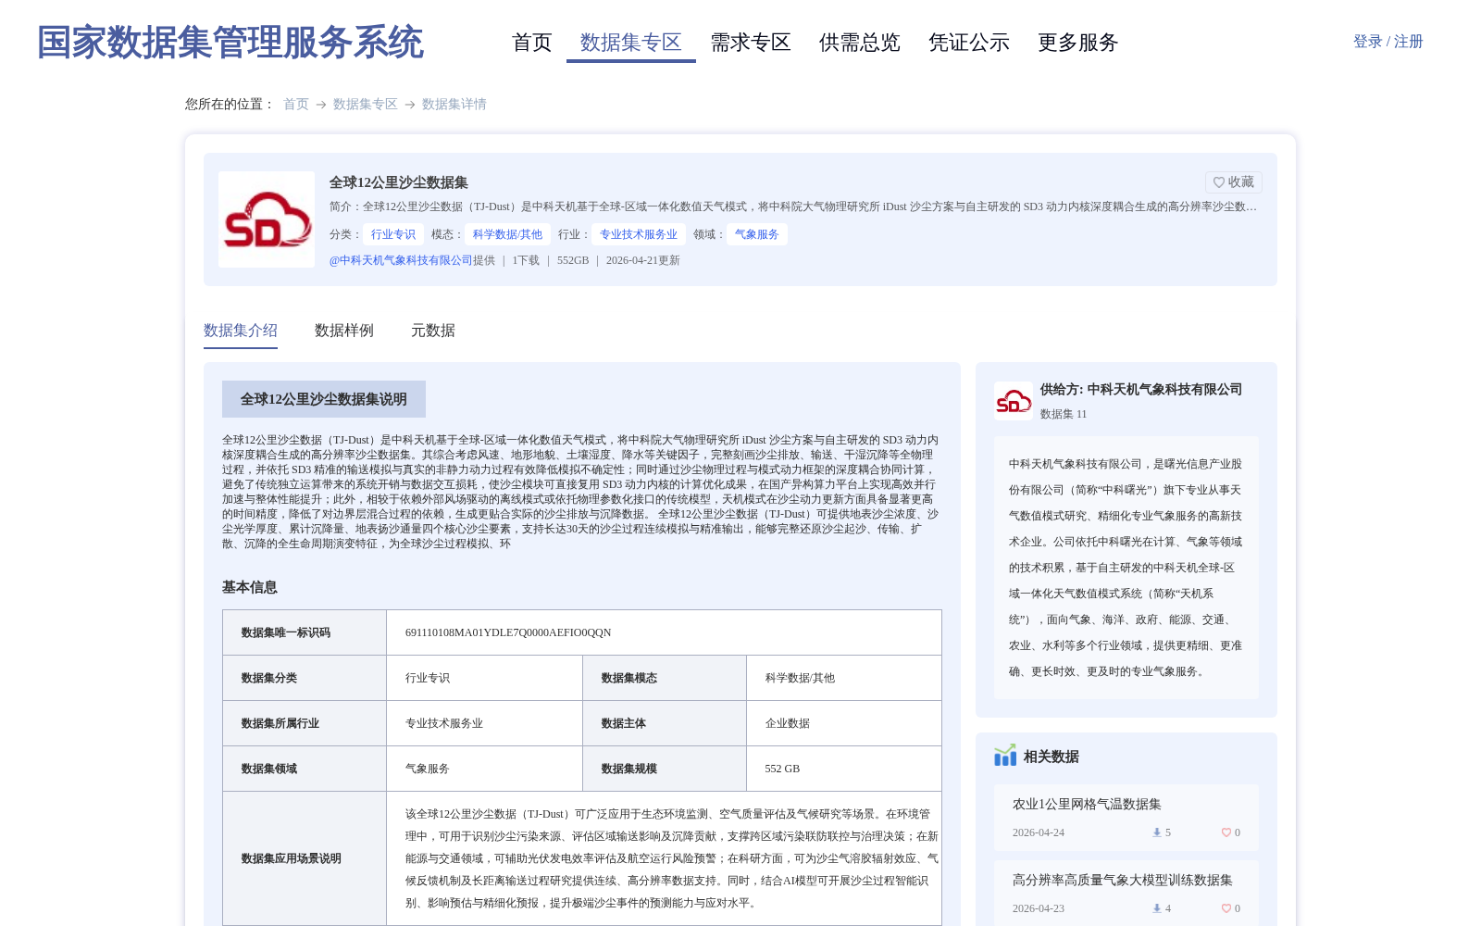
Task: Click the SD cloud dataset logo thumbnail
Action: point(267,219)
